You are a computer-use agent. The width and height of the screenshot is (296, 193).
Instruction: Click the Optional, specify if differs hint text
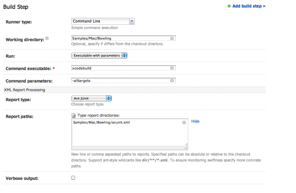click(117, 44)
